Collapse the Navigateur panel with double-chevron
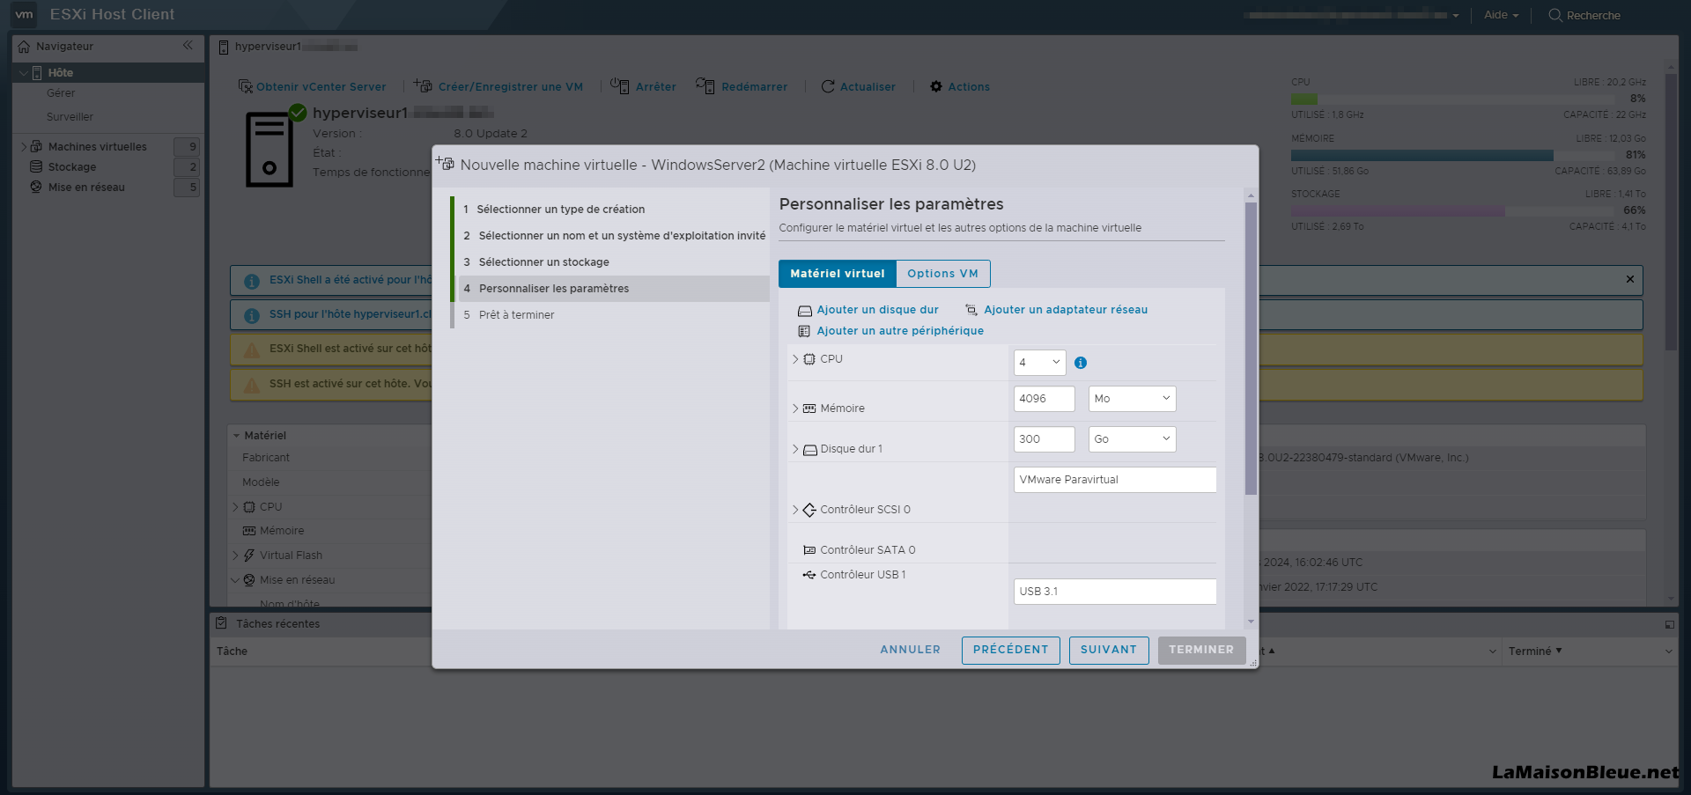This screenshot has height=795, width=1691. click(188, 45)
